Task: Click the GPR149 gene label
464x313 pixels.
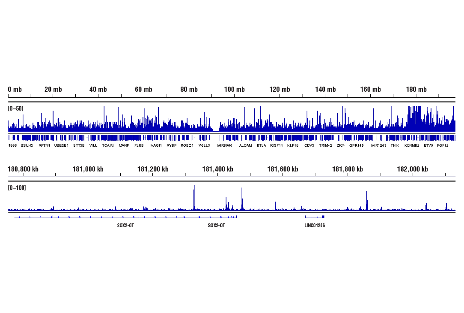Action: point(356,145)
